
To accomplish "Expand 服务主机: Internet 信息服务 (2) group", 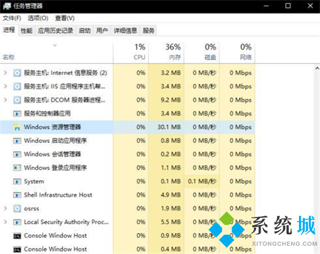I will pyautogui.click(x=5, y=73).
